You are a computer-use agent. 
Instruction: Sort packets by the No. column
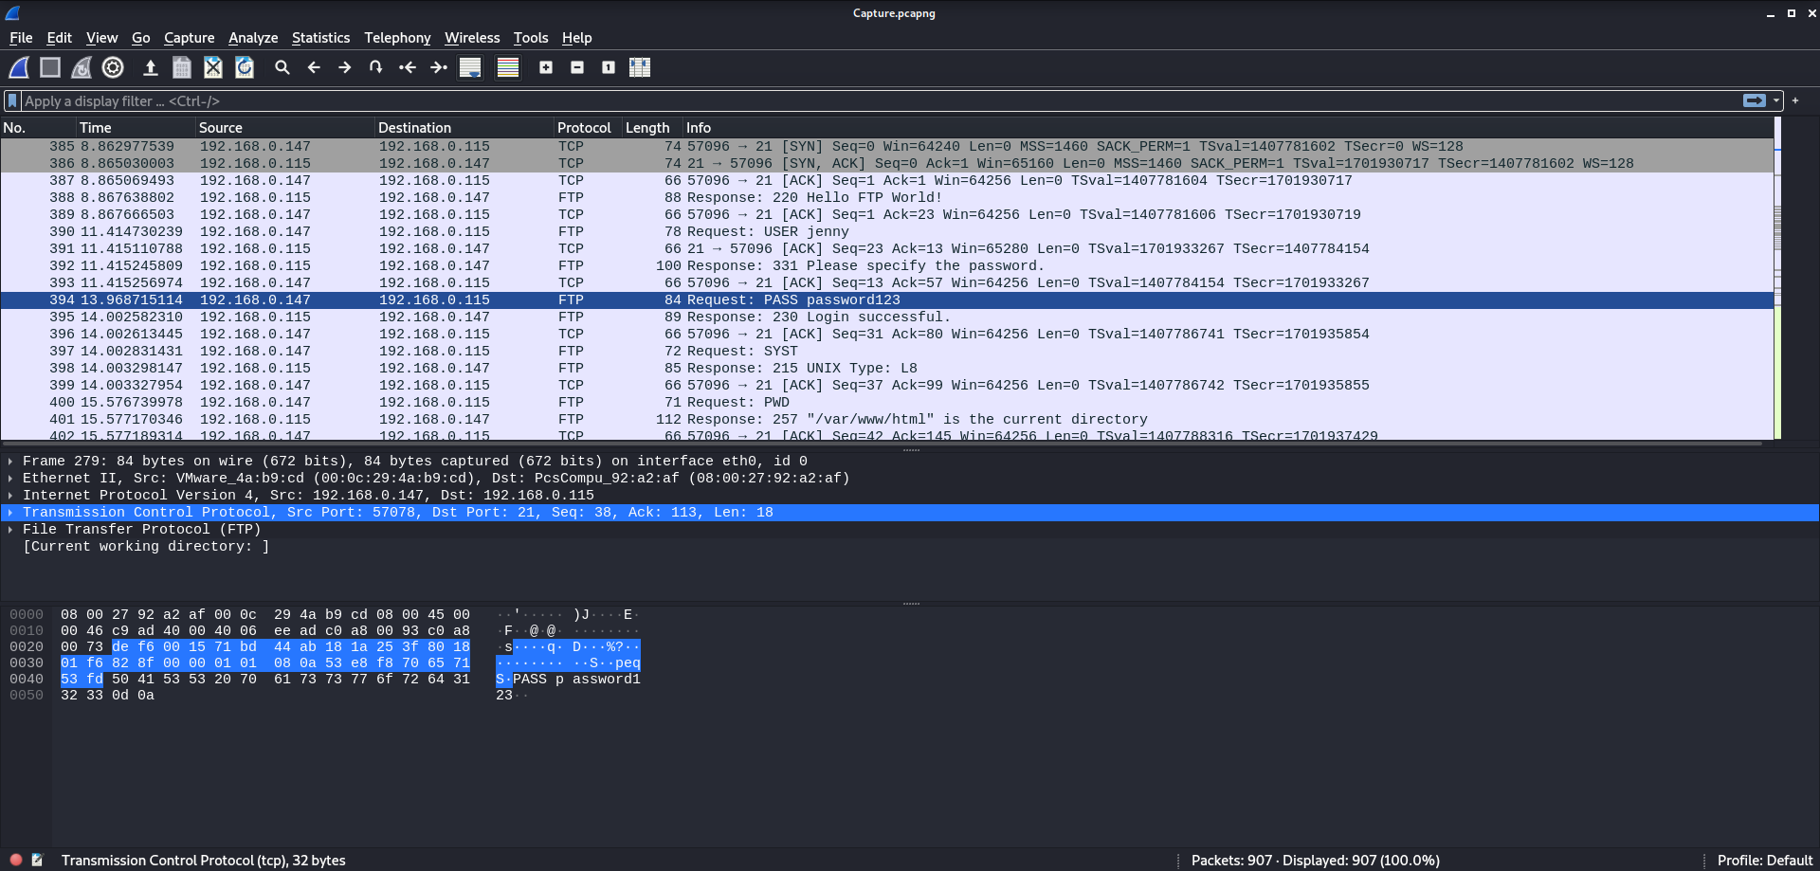[38, 128]
